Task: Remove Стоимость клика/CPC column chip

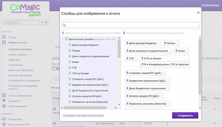Action: pos(164,73)
